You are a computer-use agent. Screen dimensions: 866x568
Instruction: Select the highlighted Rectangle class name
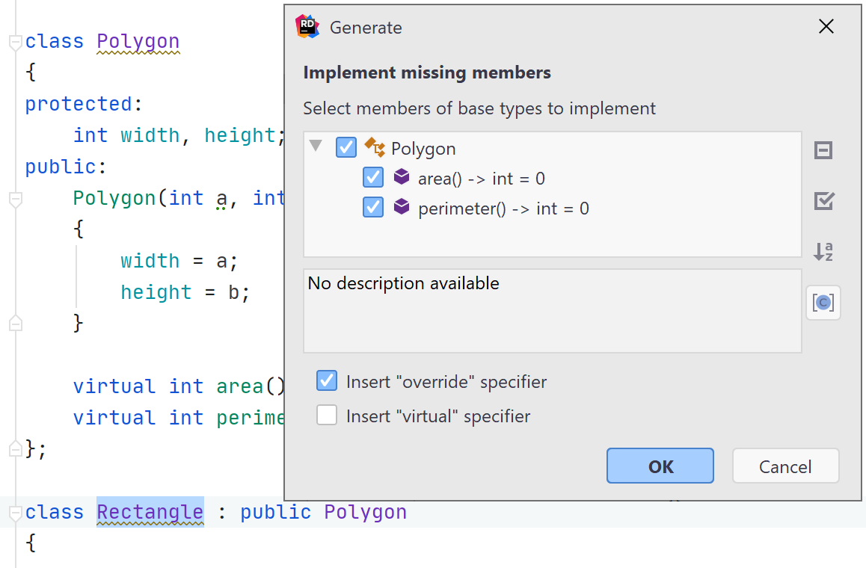tap(150, 512)
